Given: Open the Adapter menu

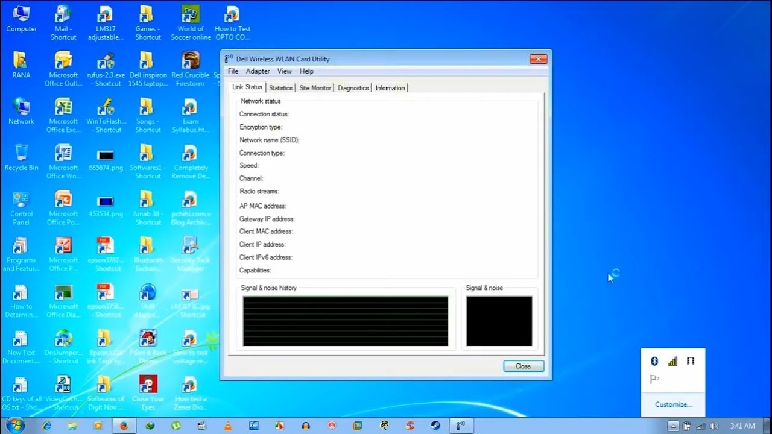Looking at the screenshot, I should click(x=258, y=71).
